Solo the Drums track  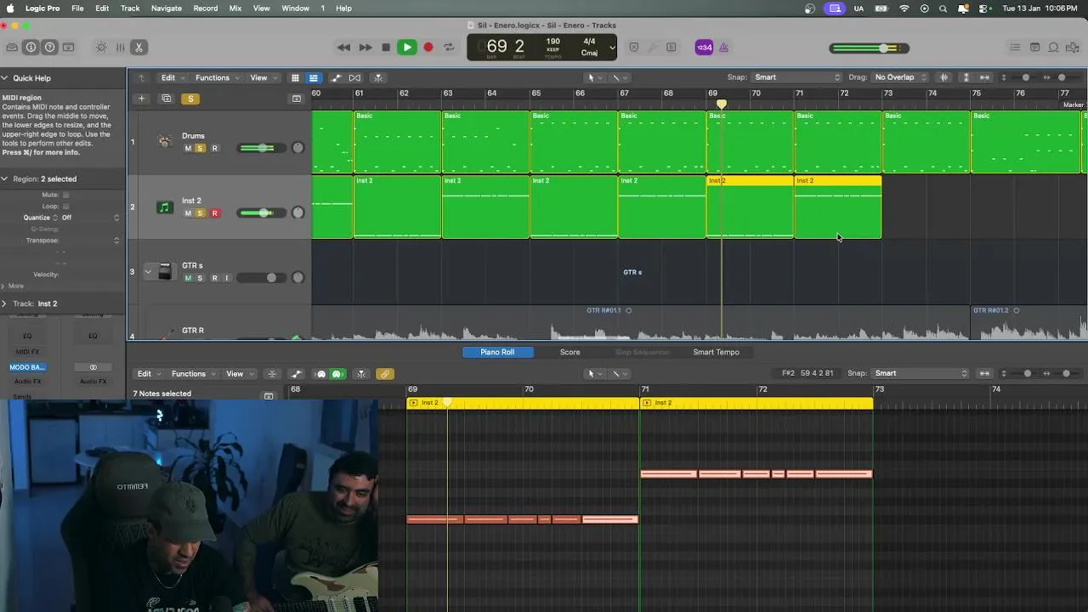point(201,148)
